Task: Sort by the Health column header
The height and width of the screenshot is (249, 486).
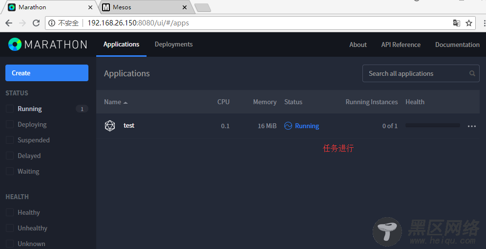Action: tap(415, 102)
